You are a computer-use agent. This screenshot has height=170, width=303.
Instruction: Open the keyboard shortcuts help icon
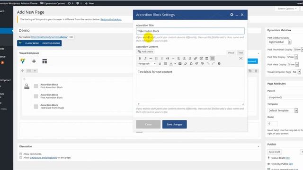click(219, 64)
